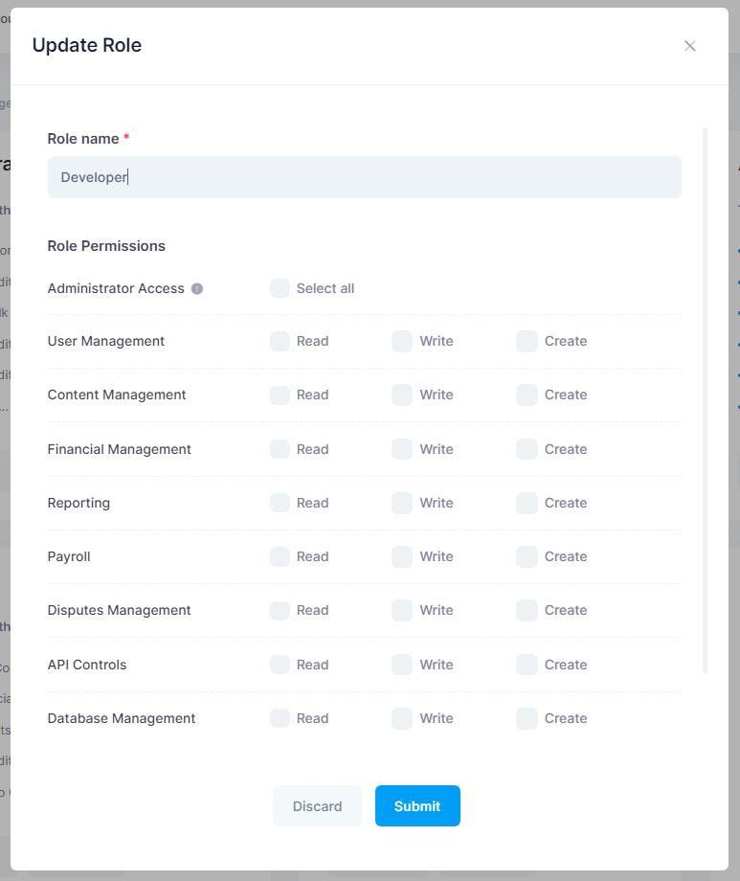Check Write permission for API Controls
740x881 pixels.
tap(401, 665)
